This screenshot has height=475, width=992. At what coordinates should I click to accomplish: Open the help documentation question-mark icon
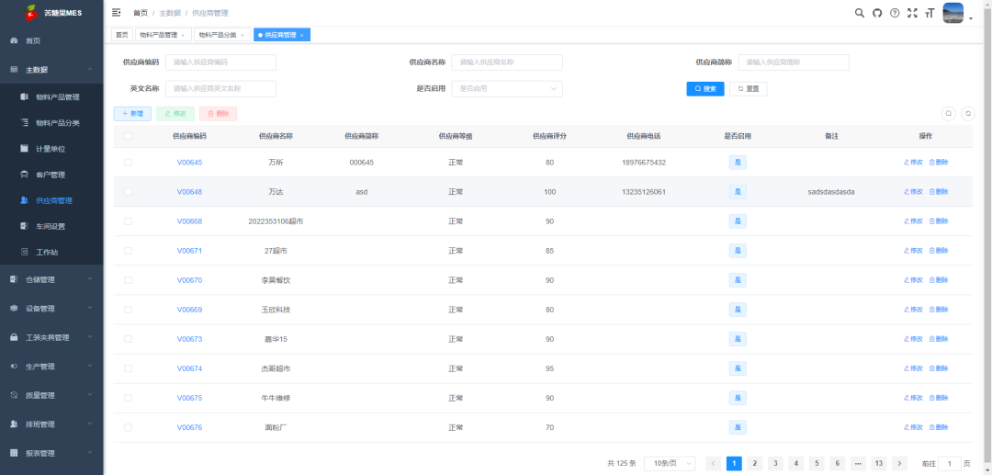tap(895, 13)
